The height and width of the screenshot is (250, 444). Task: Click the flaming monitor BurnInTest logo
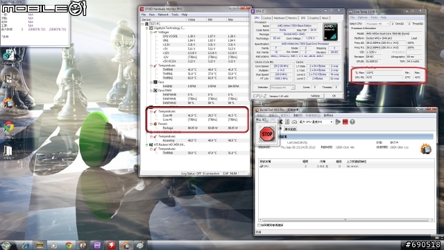425,149
